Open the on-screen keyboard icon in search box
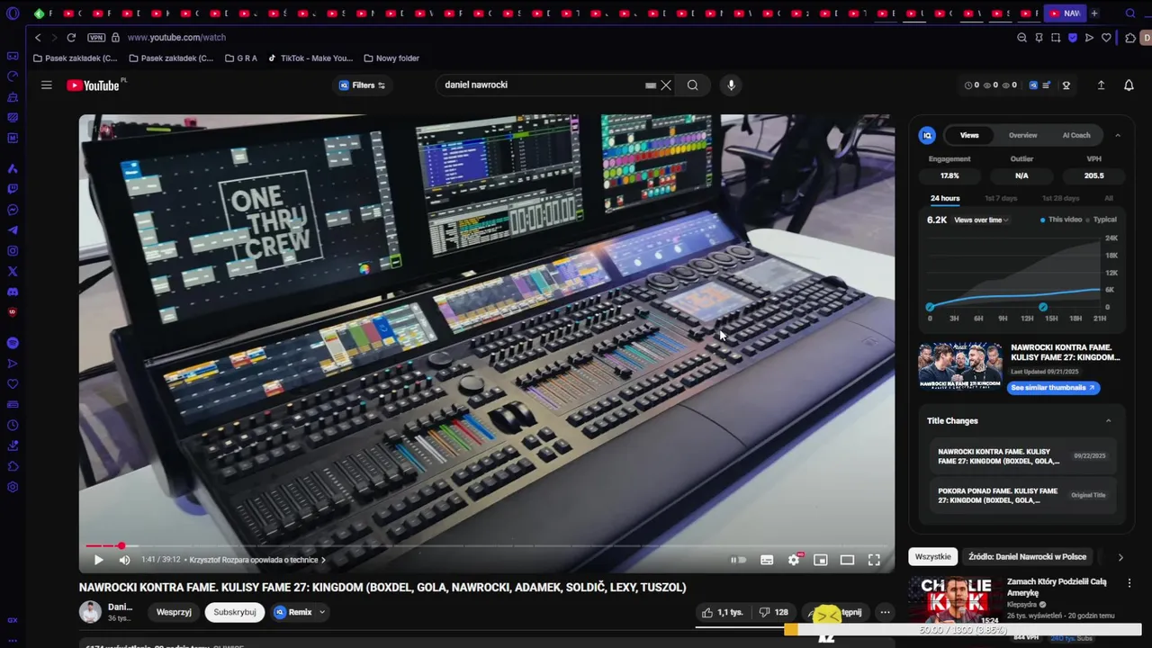The height and width of the screenshot is (648, 1152). pyautogui.click(x=651, y=85)
